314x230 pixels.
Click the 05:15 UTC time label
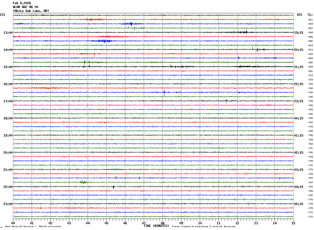[x=299, y=204]
